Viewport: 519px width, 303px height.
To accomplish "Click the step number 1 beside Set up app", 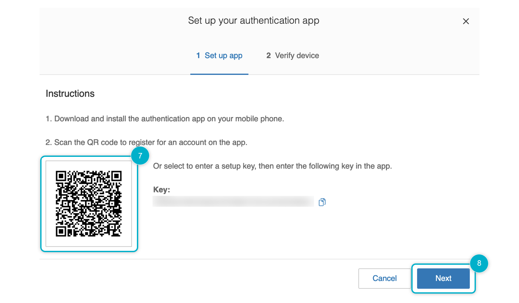I will (198, 56).
